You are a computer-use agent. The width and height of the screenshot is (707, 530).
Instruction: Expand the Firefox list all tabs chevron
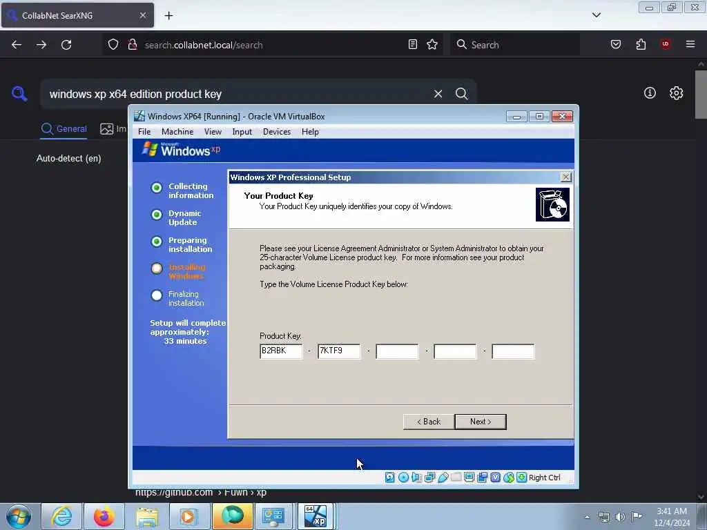[x=596, y=15]
